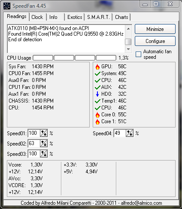This screenshot has width=182, height=209.
Task: Click the Speed01 value field showing 100
Action: coord(34,133)
